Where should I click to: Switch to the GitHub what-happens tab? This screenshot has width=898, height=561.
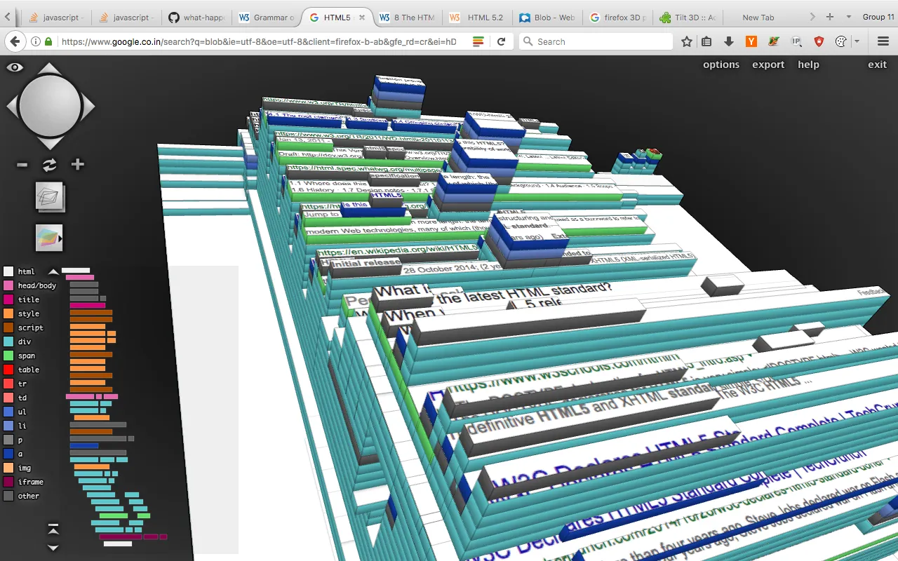coord(196,18)
